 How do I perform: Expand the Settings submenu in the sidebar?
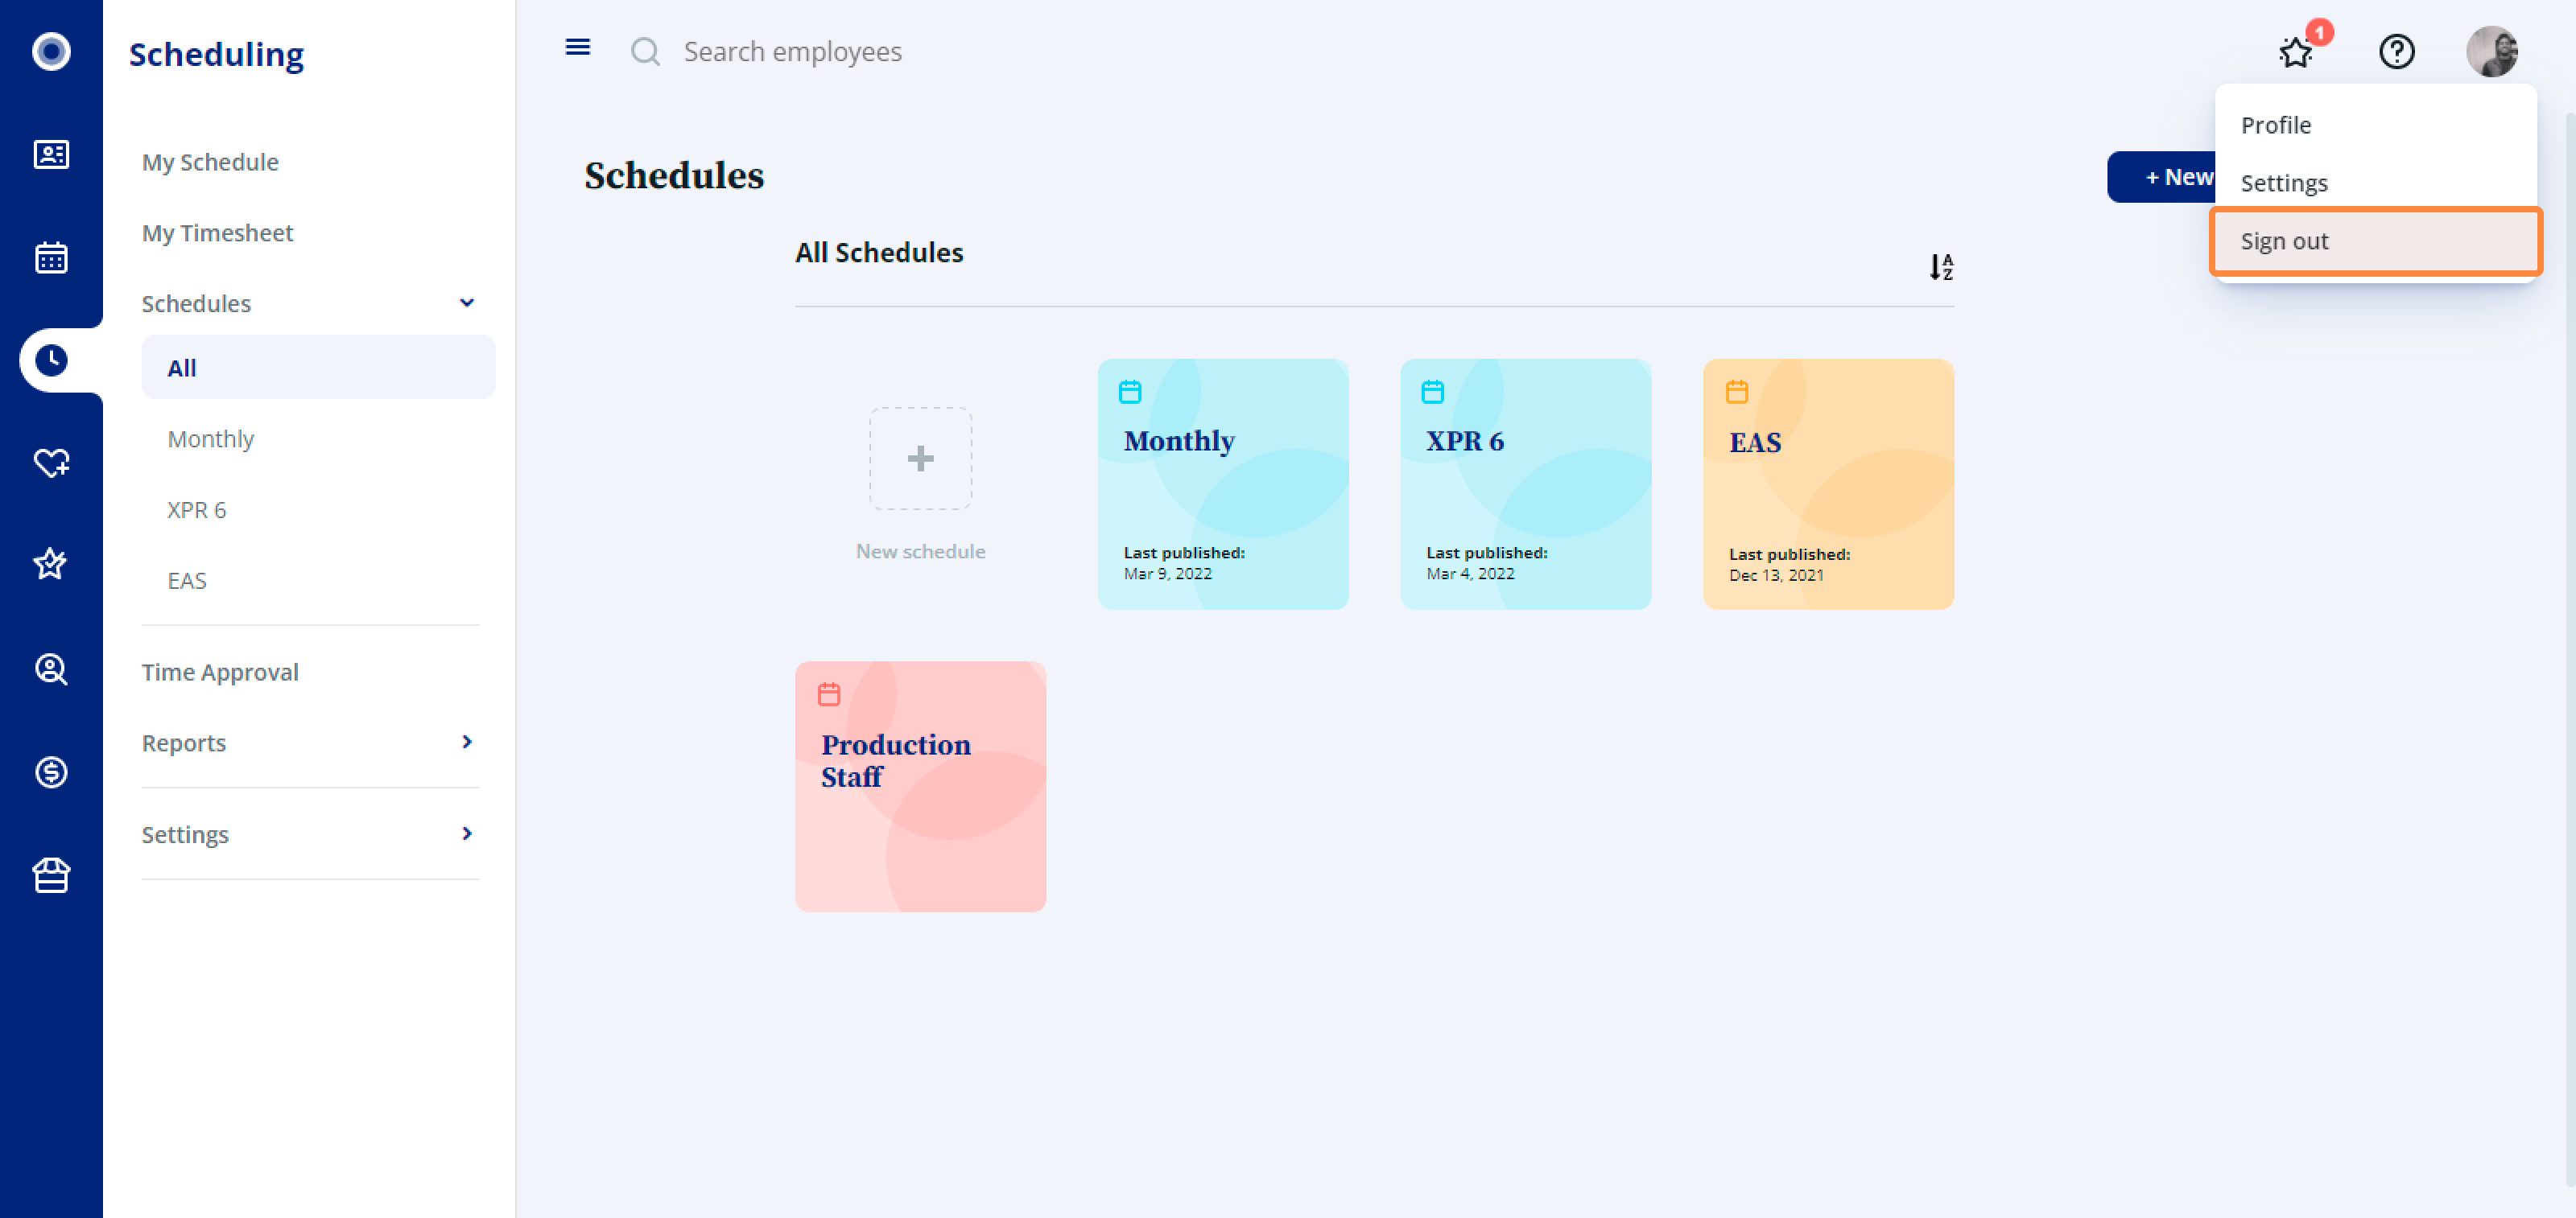coord(467,833)
